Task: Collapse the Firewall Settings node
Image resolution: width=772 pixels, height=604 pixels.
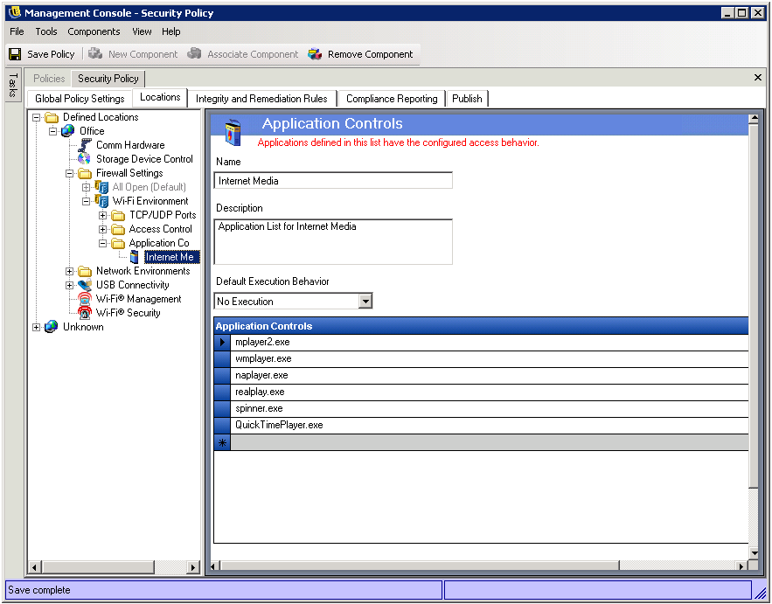Action: pos(69,173)
